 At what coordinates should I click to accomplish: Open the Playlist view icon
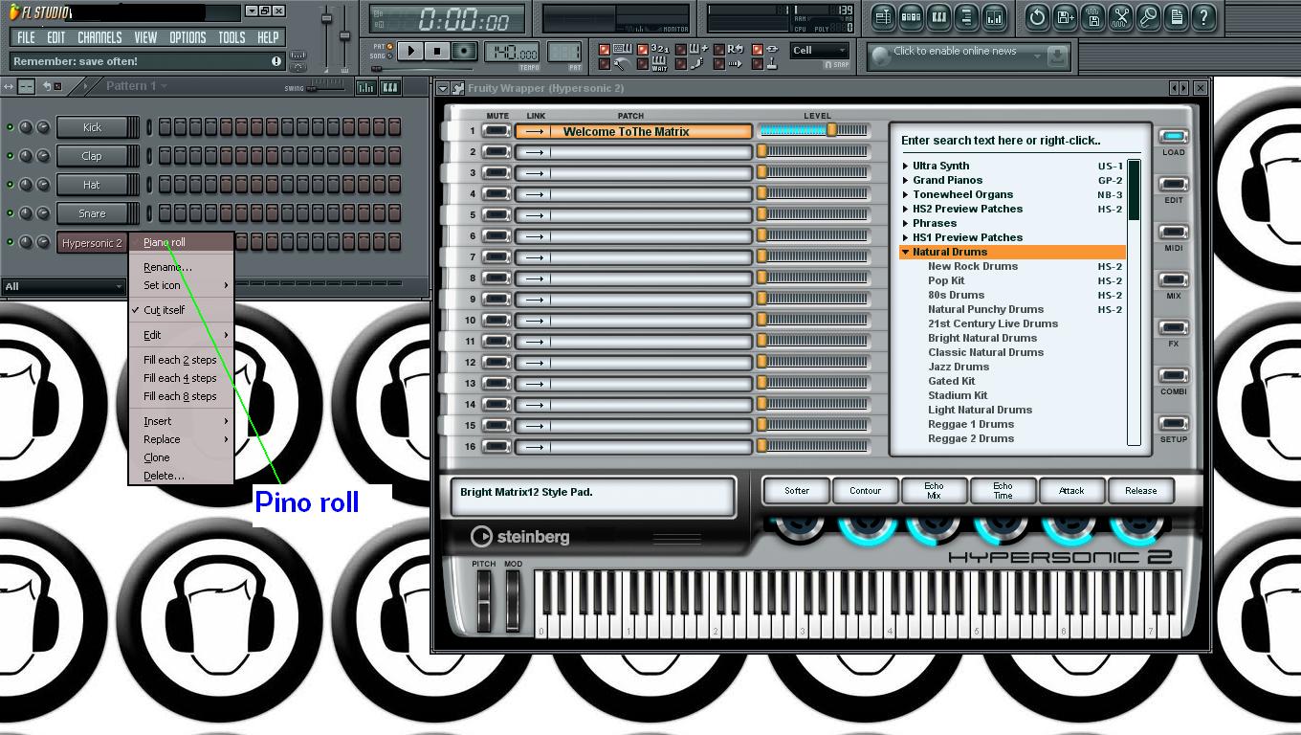[885, 17]
